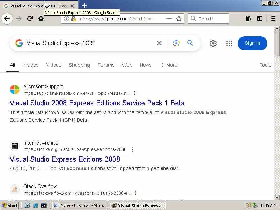This screenshot has height=210, width=280.
Task: Switch to Forums results
Action: (x=106, y=65)
